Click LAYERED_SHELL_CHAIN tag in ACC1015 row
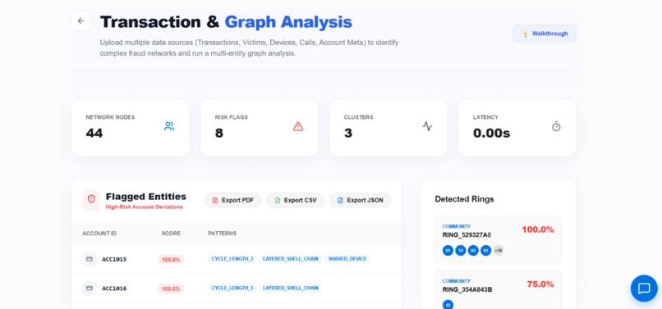 coord(291,259)
